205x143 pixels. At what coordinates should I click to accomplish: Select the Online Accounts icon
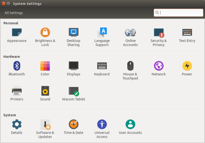click(130, 33)
